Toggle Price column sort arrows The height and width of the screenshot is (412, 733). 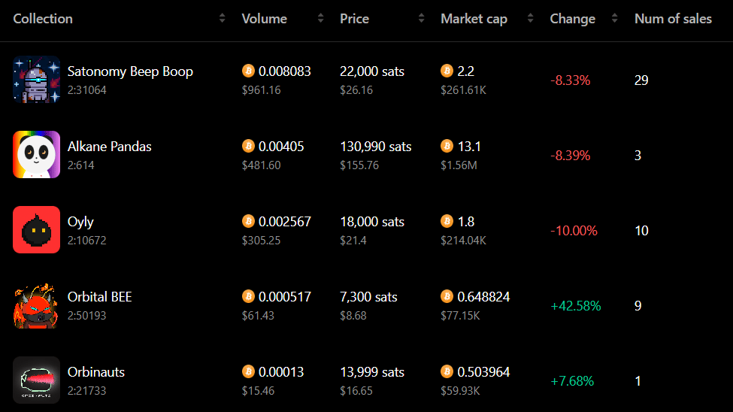[421, 18]
